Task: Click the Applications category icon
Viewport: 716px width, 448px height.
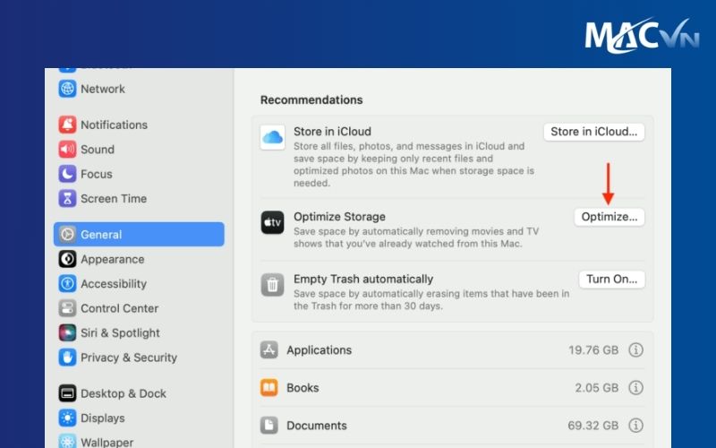Action: pyautogui.click(x=269, y=349)
